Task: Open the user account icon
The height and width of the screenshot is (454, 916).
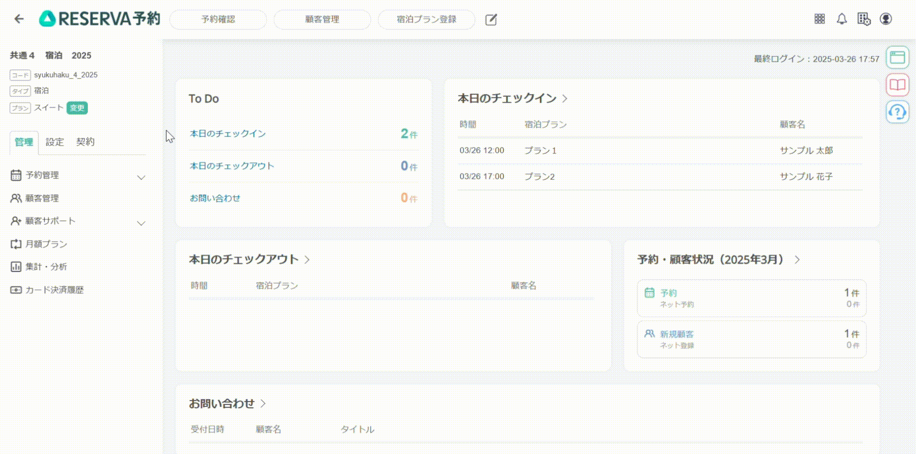Action: 886,19
